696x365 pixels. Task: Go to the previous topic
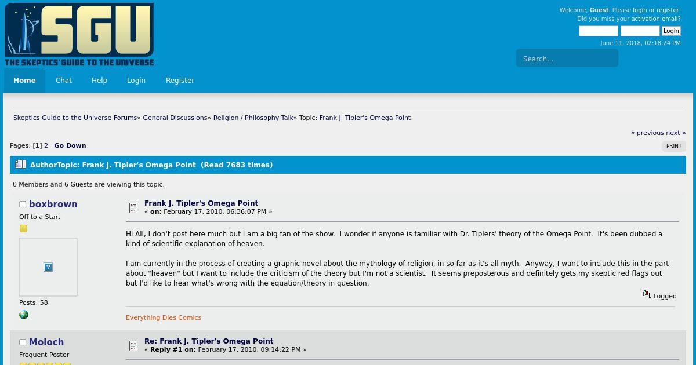[x=647, y=133]
